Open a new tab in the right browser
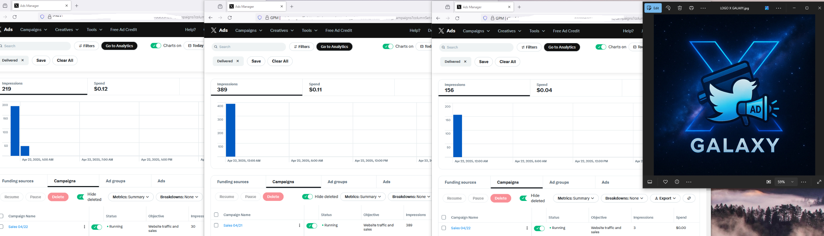824x236 pixels. point(519,7)
